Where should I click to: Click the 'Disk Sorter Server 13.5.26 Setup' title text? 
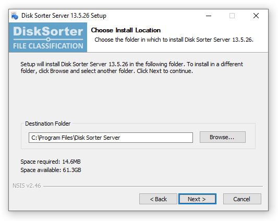point(64,16)
